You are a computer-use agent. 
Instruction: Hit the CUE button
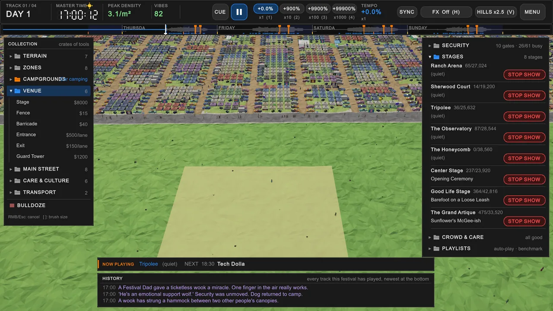coord(220,12)
